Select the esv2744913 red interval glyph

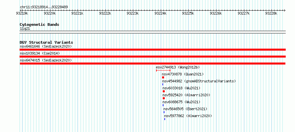tap(163, 70)
